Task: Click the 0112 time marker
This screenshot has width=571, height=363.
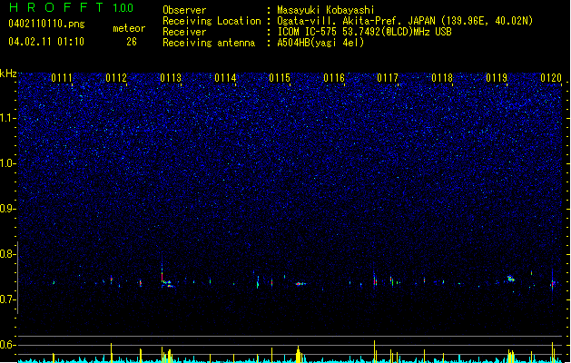Action: click(116, 78)
